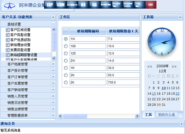Select the radio button for row 10D
Image resolution: width=185 pixels, height=134 pixels.
(x=66, y=46)
